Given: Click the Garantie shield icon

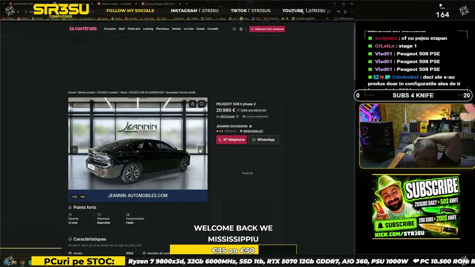Looking at the screenshot, I should [x=70, y=215].
